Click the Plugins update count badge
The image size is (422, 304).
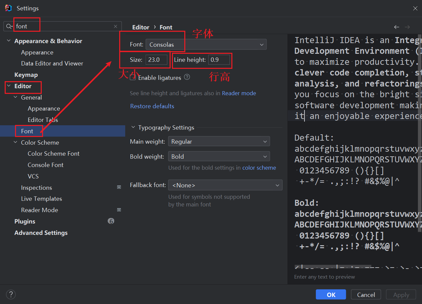(x=111, y=221)
